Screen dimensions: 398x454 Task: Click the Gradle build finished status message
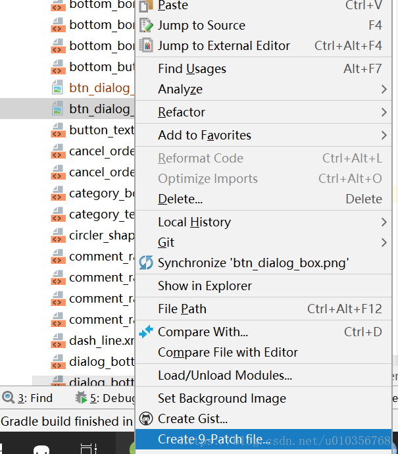click(x=67, y=421)
